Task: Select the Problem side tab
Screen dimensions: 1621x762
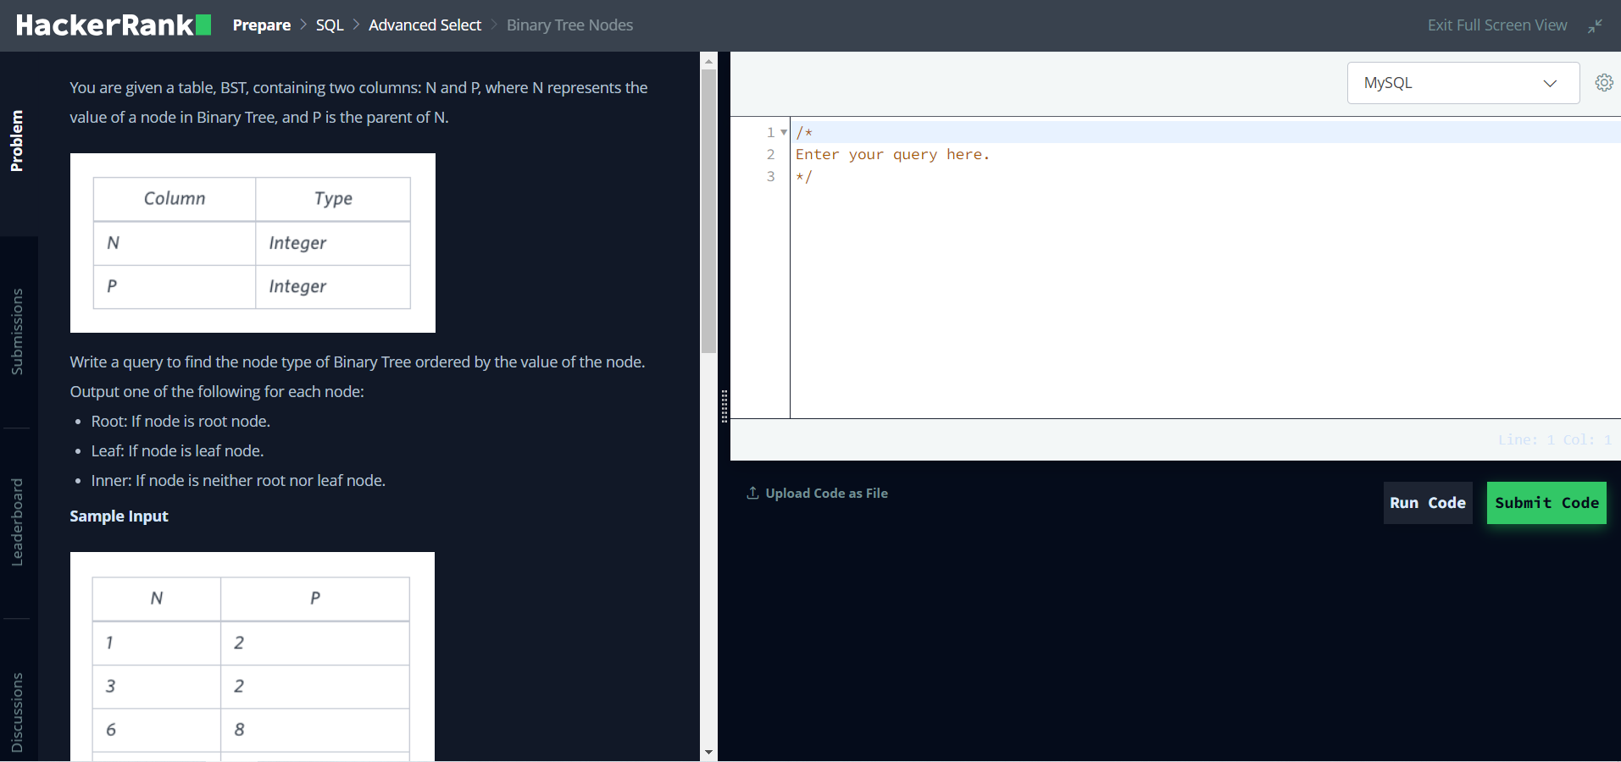Action: coord(18,141)
